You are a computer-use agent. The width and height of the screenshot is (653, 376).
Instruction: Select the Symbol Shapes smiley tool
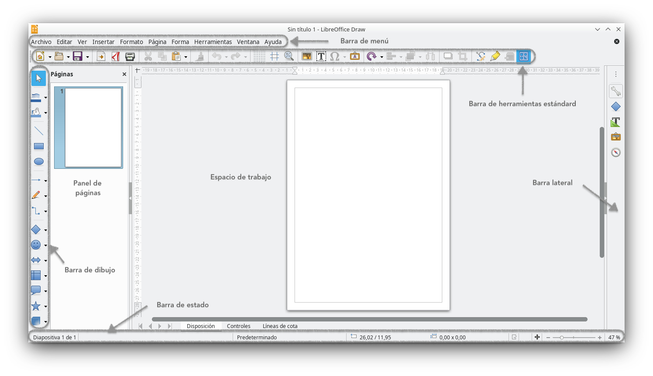click(x=36, y=245)
